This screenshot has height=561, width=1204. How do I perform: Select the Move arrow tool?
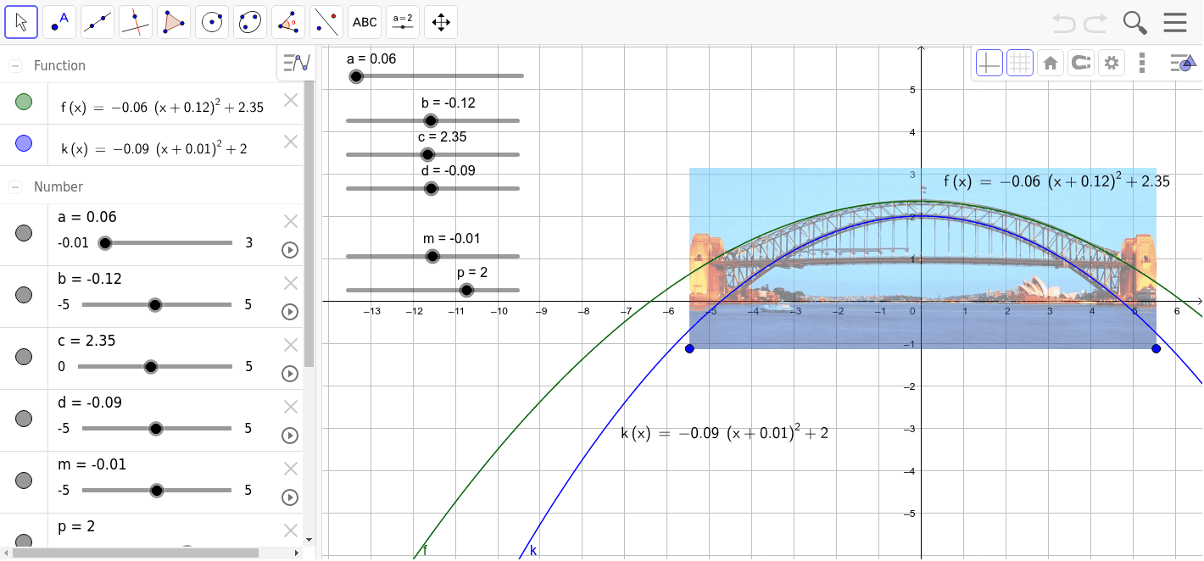click(21, 22)
